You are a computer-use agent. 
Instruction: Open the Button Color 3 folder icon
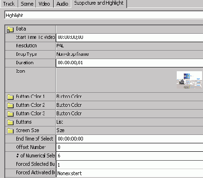[x=10, y=114]
